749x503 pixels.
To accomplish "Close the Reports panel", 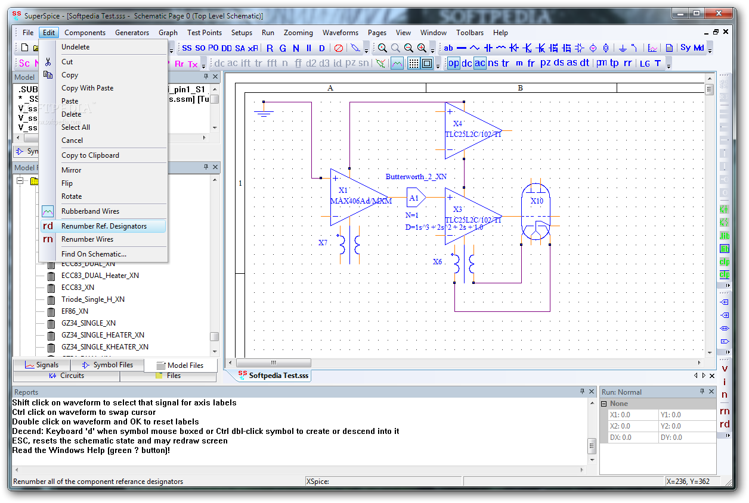I will click(x=592, y=392).
